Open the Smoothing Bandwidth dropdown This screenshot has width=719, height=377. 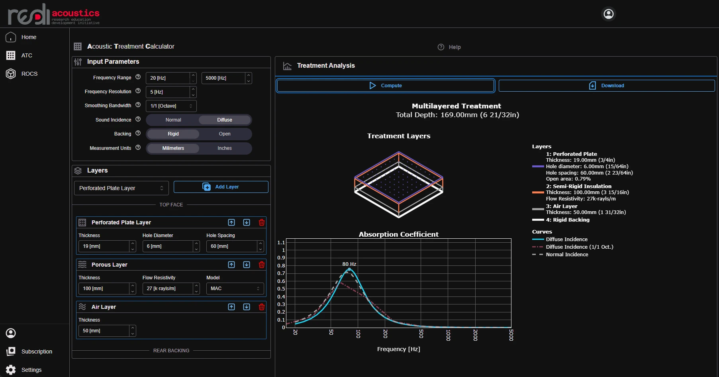point(171,106)
